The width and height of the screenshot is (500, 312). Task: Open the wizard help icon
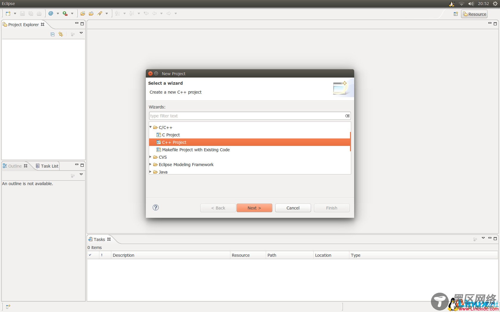tap(156, 207)
